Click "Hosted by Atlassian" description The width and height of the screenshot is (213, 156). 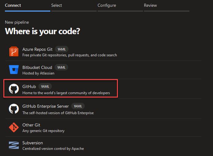tap(38, 73)
